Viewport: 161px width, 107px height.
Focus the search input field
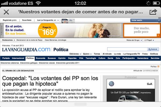click(127, 49)
